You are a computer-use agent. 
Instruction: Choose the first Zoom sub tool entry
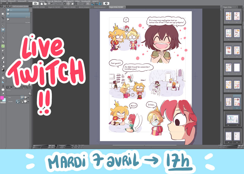(x=18, y=10)
